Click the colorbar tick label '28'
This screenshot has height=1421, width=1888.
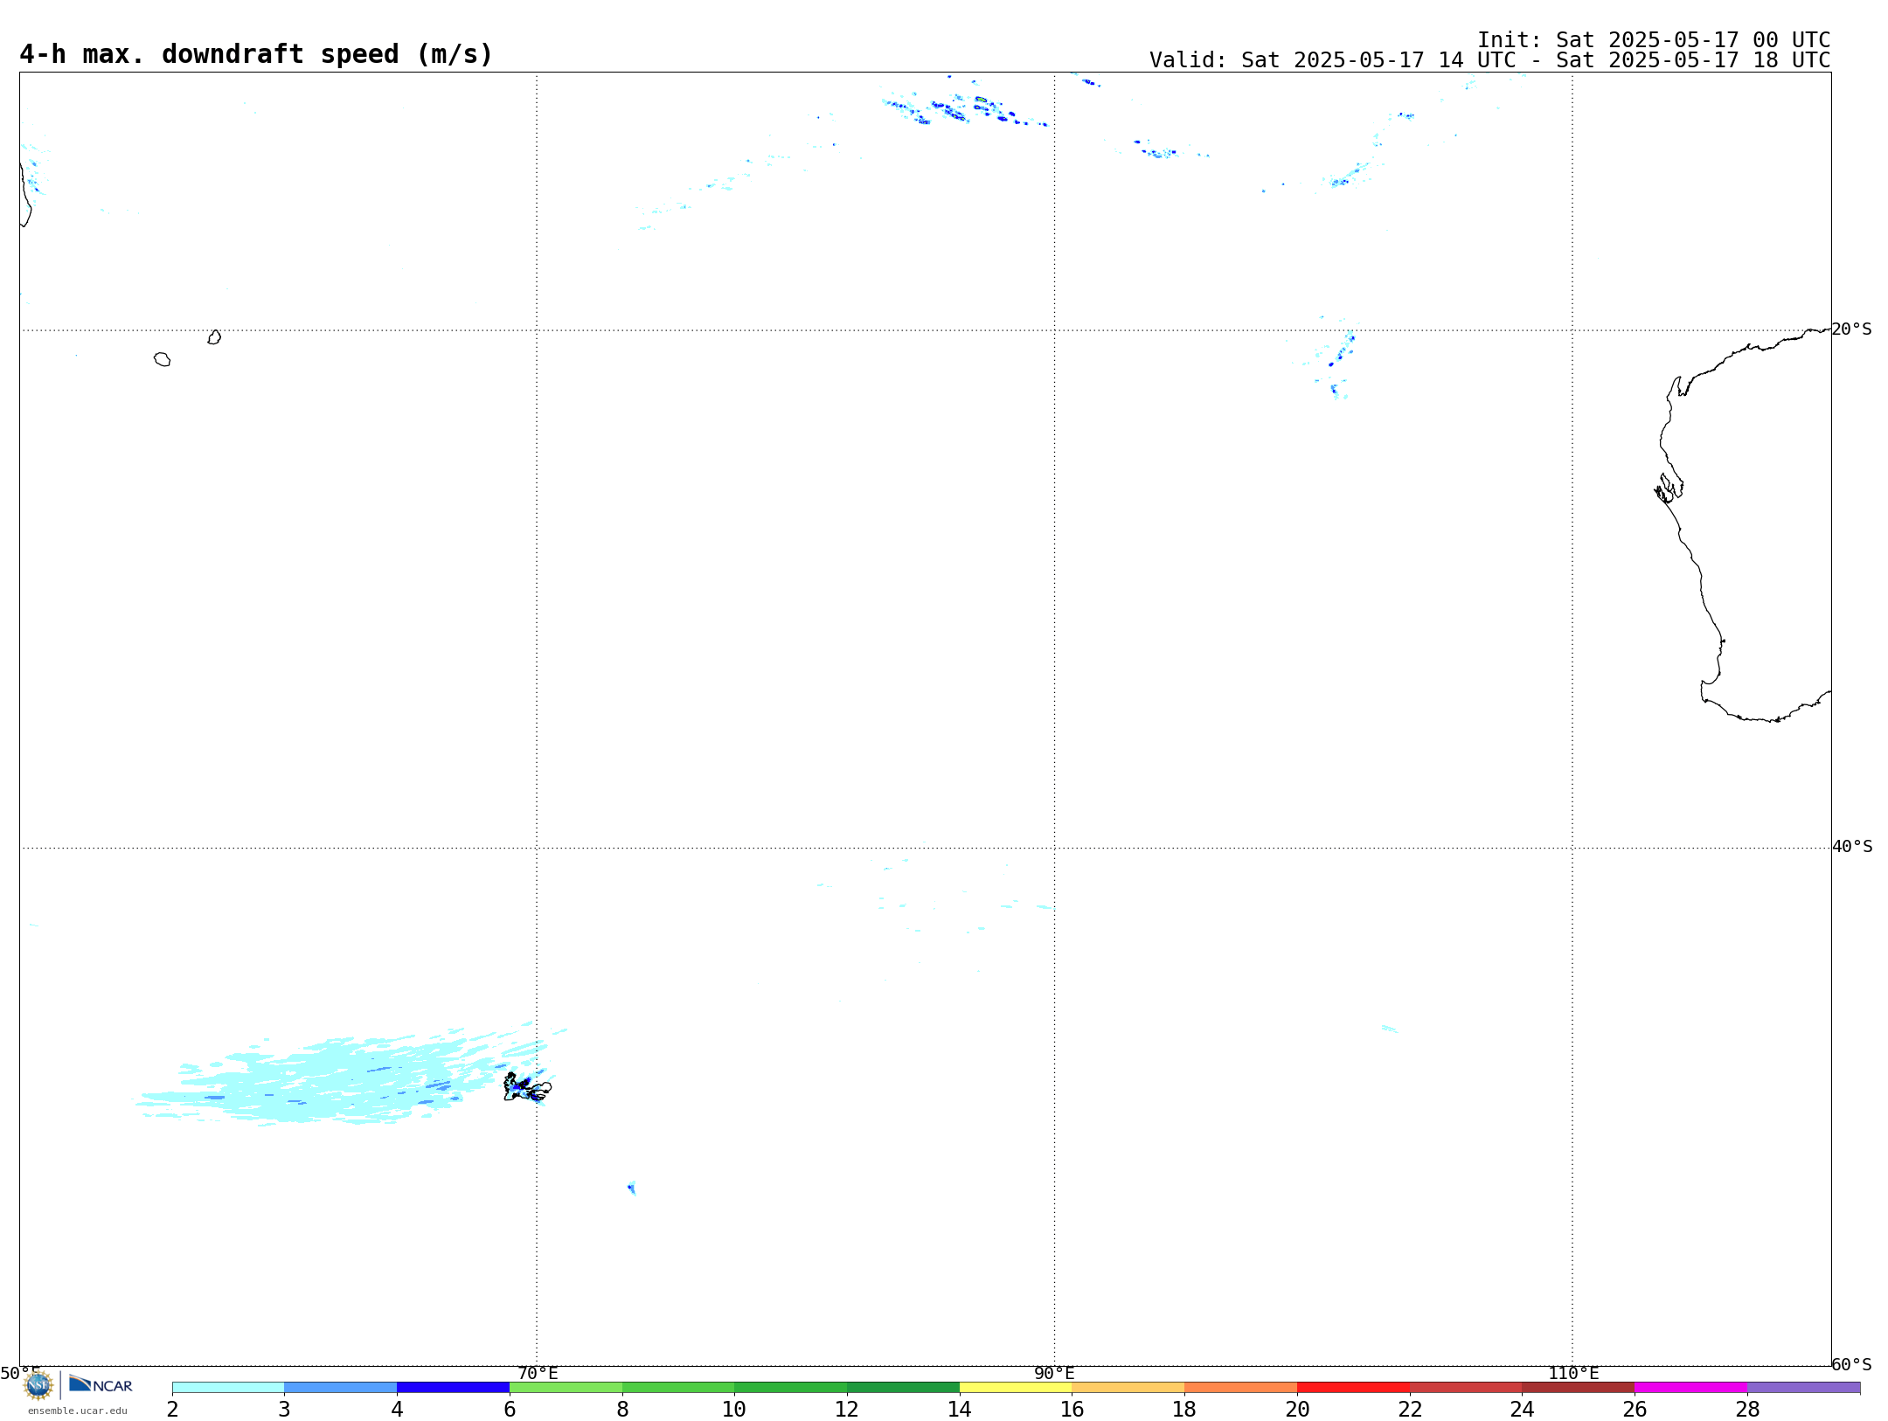tap(1747, 1410)
